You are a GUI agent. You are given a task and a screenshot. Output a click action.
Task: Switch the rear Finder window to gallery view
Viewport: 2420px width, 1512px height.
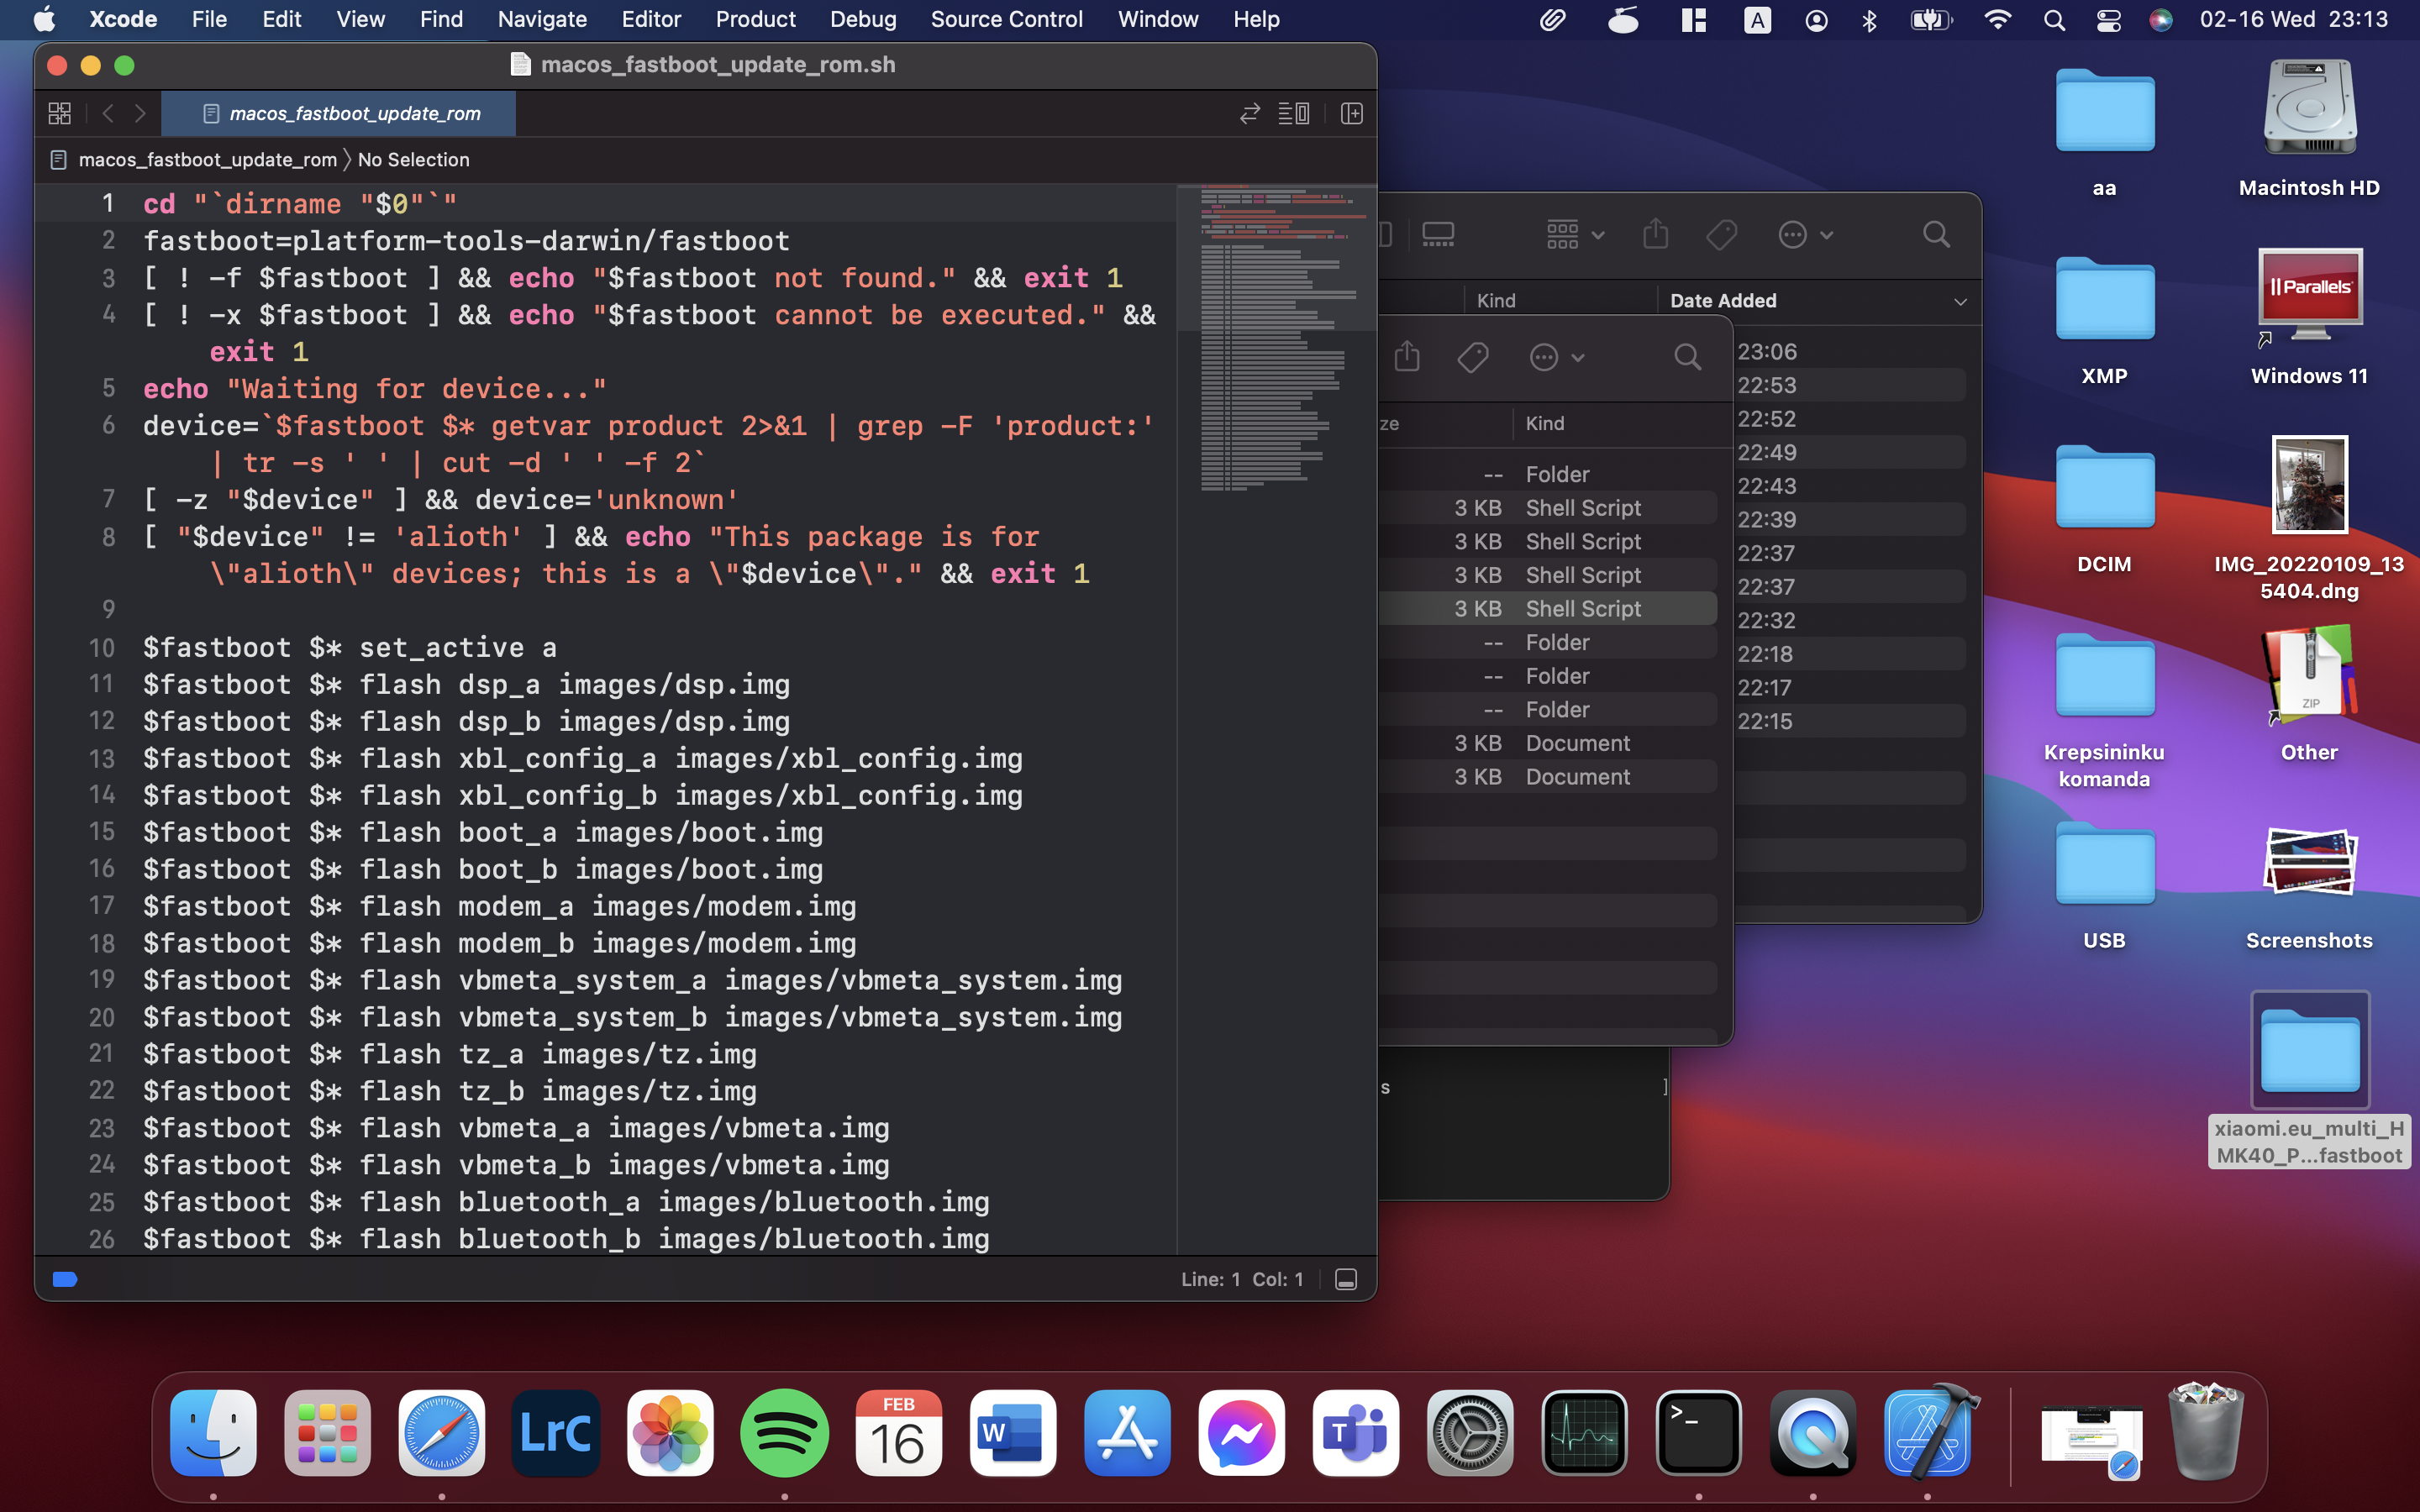pos(1438,235)
